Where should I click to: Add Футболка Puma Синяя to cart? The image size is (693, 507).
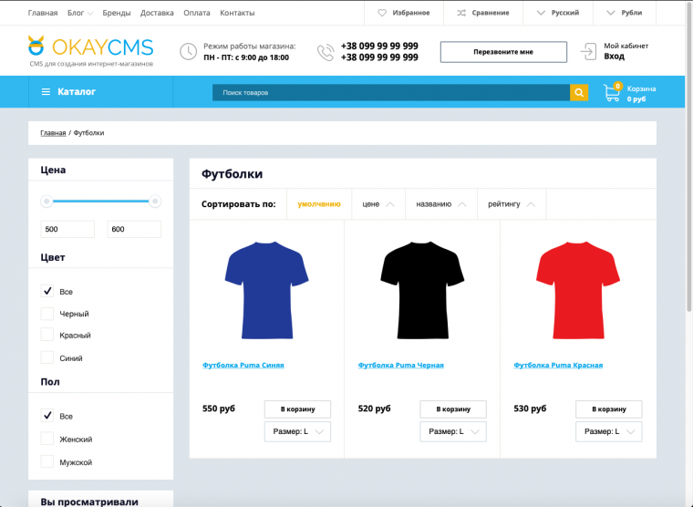point(297,409)
